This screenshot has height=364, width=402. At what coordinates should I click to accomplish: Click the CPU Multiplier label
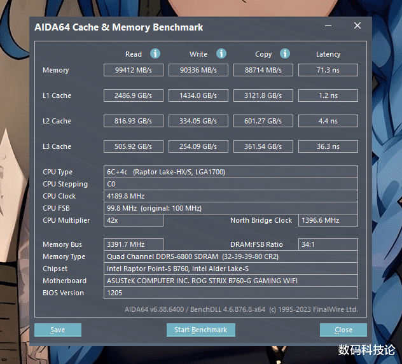(x=66, y=220)
